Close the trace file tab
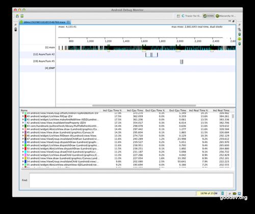This screenshot has height=214, width=255. (68, 22)
